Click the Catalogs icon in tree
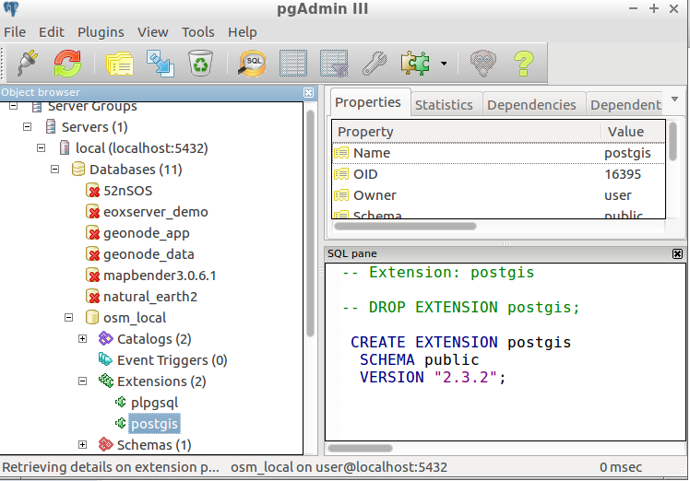Screen dimensions: 690x481 (105, 338)
